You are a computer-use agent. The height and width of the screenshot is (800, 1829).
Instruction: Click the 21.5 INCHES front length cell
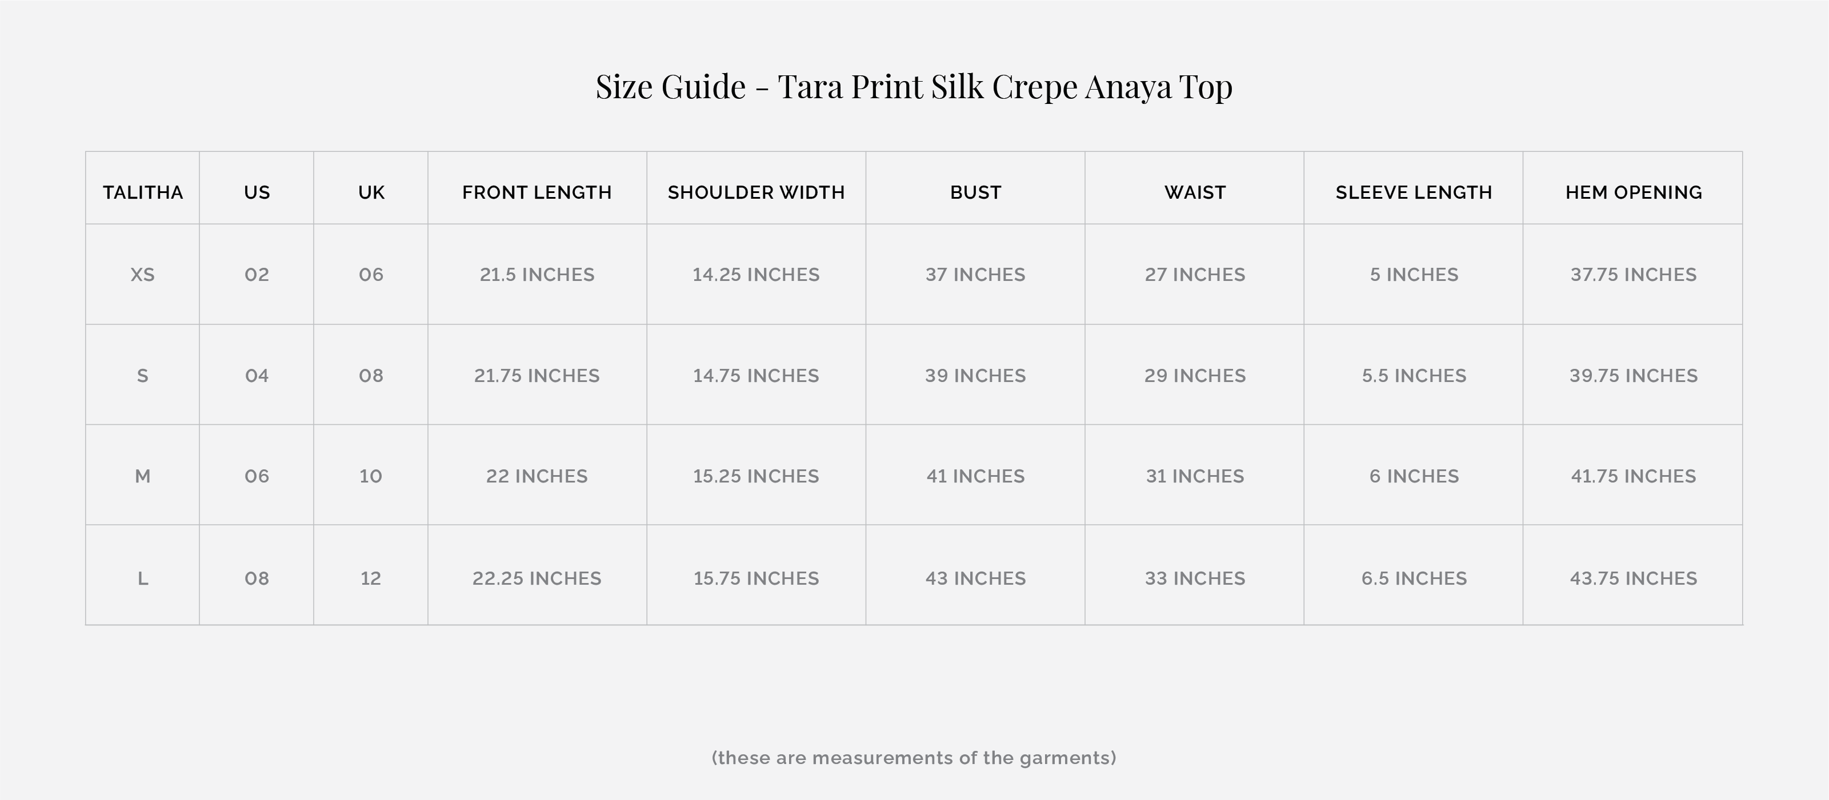point(537,275)
